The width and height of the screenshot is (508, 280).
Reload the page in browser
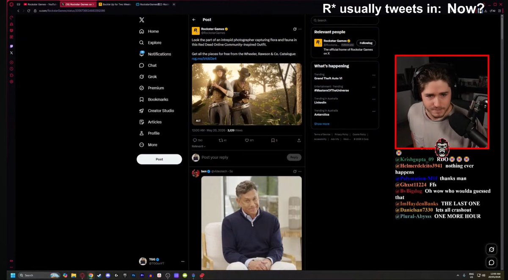tap(29, 11)
